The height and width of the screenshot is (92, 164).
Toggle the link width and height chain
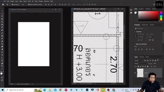(x=136, y=36)
